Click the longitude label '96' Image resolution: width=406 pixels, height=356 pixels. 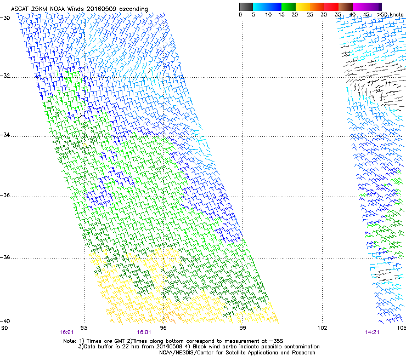coord(163,328)
